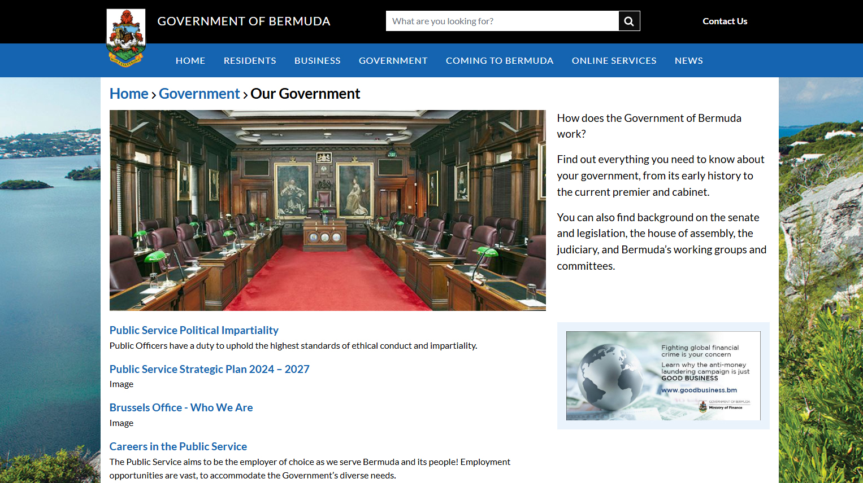The height and width of the screenshot is (483, 863).
Task: Open the ONLINE SERVICES menu
Action: click(614, 60)
